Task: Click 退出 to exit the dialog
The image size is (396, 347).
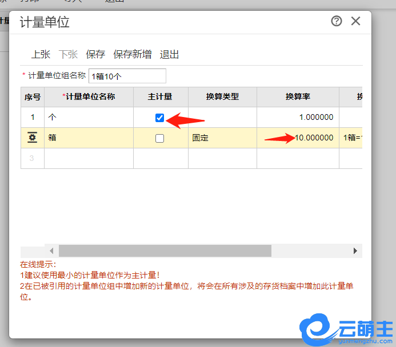Action: click(170, 54)
